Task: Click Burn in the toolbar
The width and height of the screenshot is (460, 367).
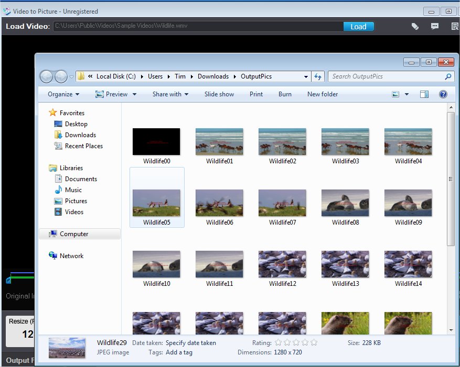Action: tap(285, 94)
